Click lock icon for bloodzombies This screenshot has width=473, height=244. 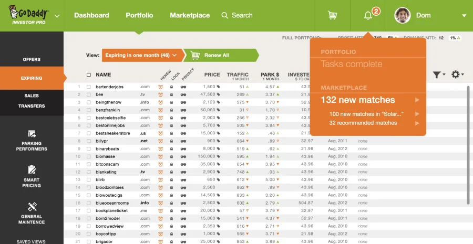pyautogui.click(x=171, y=188)
